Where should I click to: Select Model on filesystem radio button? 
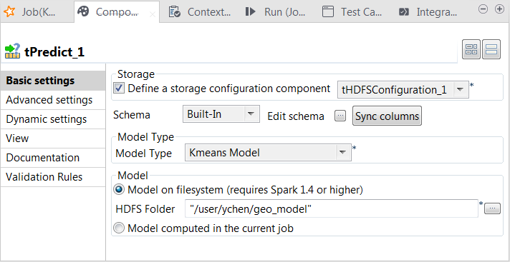click(119, 189)
